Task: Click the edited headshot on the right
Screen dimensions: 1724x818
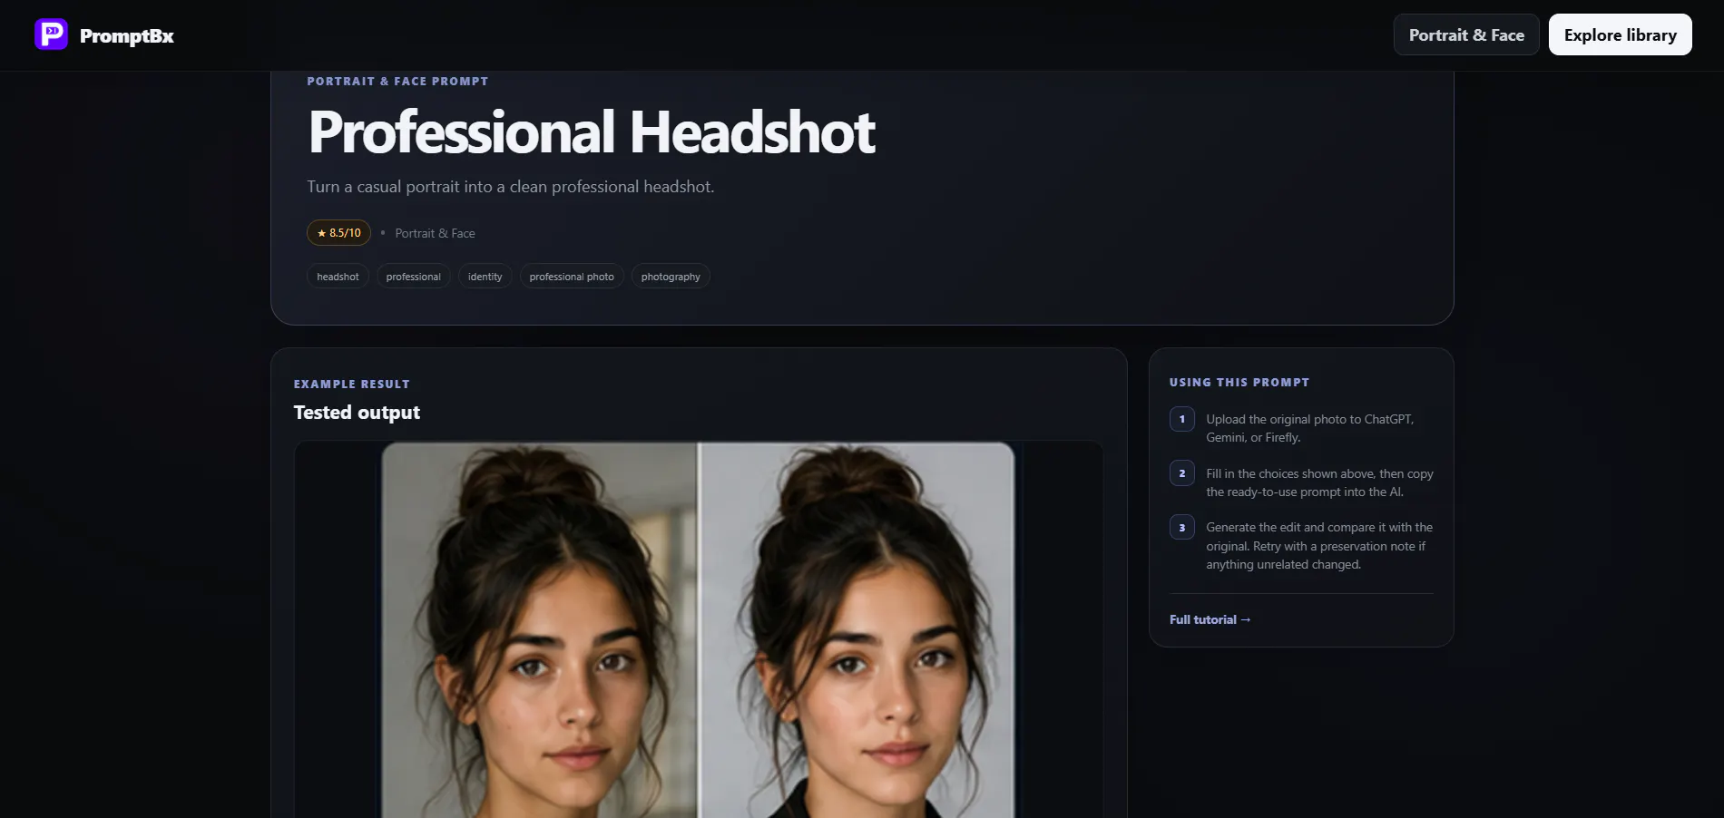Action: click(x=857, y=630)
